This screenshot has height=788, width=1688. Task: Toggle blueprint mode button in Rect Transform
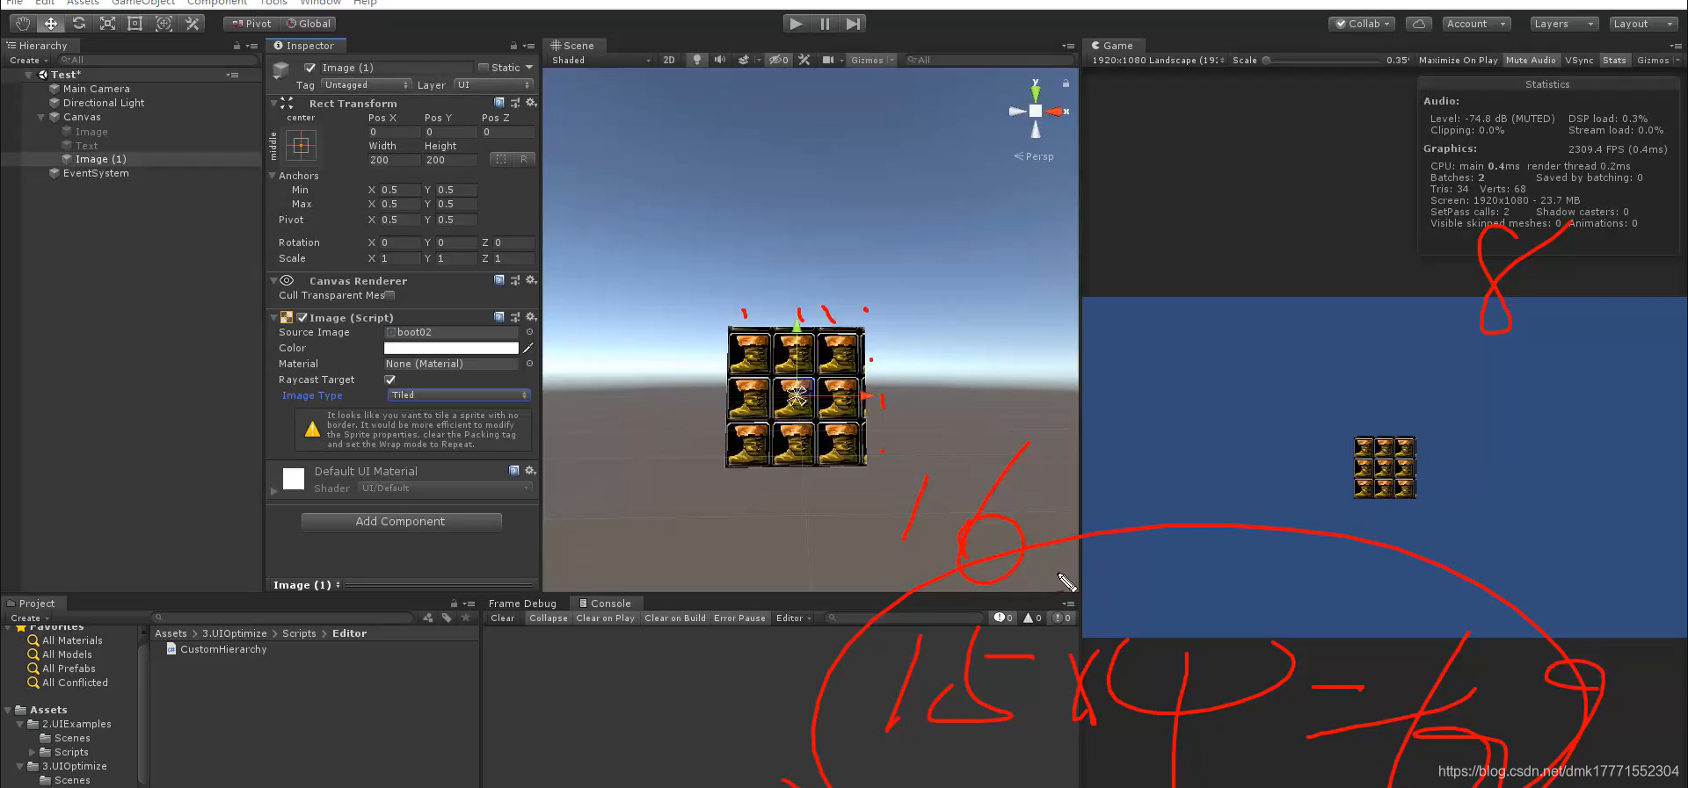(x=501, y=159)
